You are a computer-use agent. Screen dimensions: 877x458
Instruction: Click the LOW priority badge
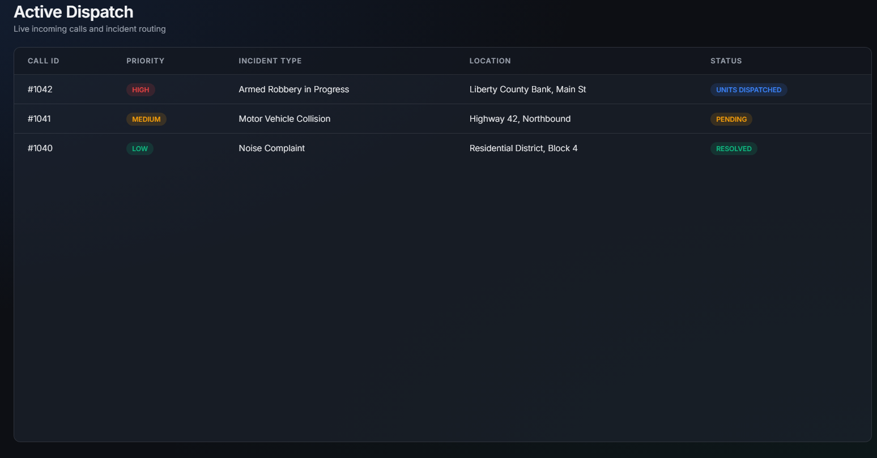click(x=140, y=148)
